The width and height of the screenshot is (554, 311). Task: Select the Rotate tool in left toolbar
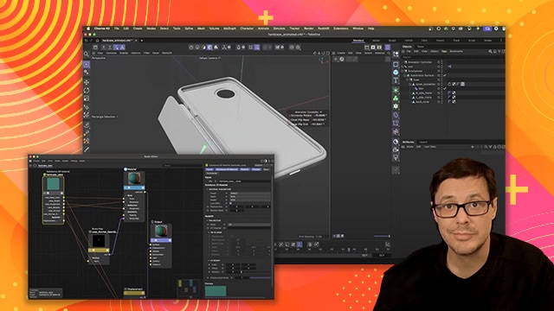(x=87, y=90)
